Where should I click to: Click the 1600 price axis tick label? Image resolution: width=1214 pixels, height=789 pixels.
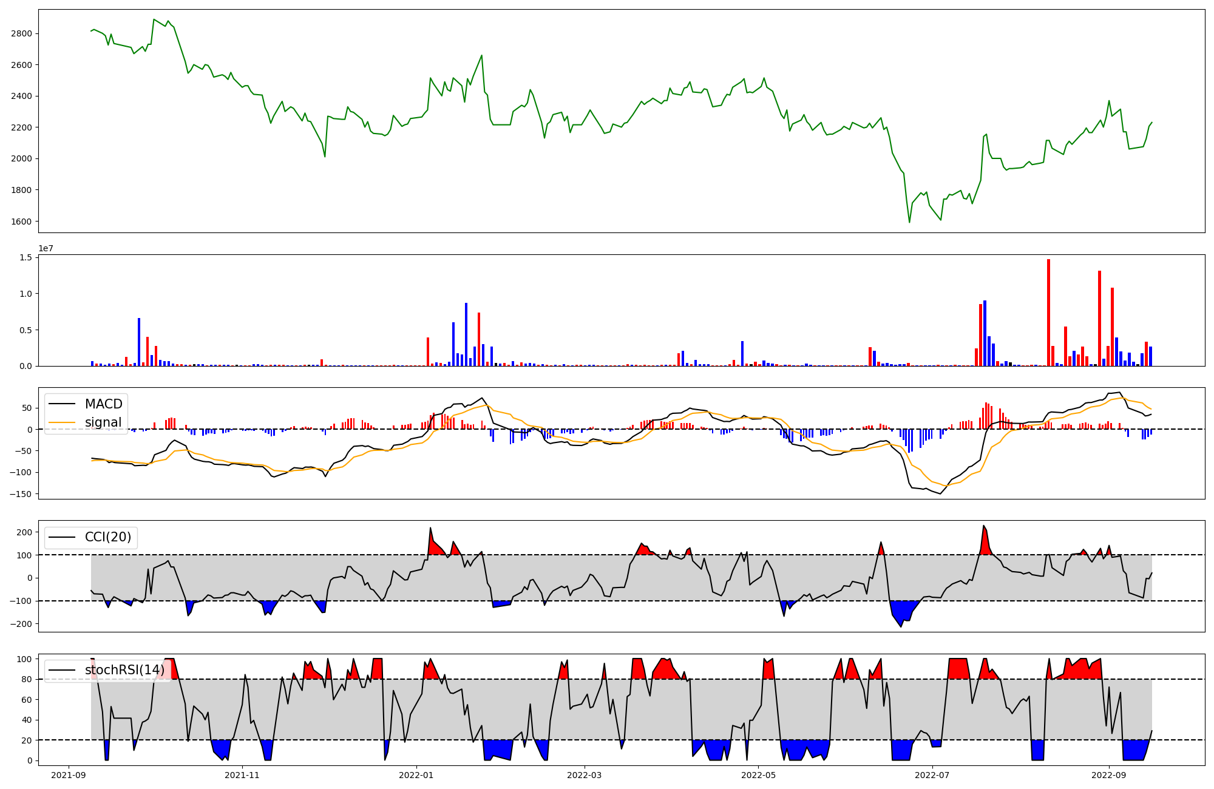click(21, 222)
